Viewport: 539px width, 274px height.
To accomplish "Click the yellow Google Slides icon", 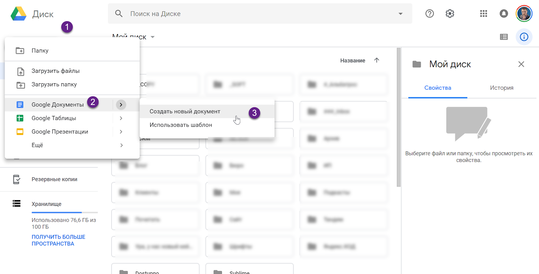I will point(20,131).
